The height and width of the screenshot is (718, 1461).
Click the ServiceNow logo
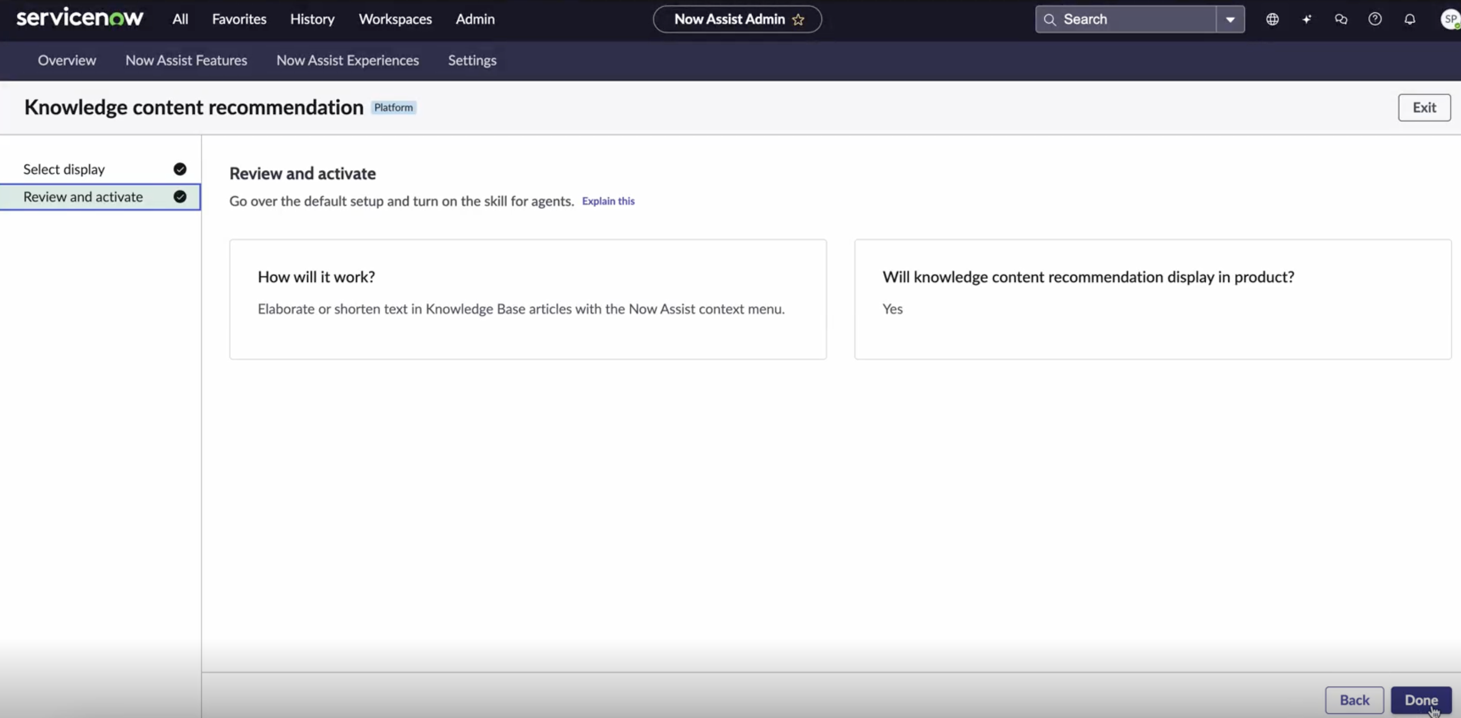pyautogui.click(x=80, y=18)
